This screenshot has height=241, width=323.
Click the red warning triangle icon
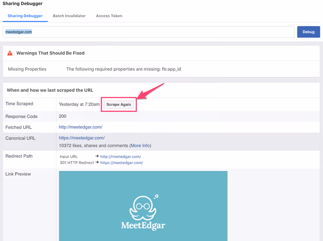click(x=10, y=53)
